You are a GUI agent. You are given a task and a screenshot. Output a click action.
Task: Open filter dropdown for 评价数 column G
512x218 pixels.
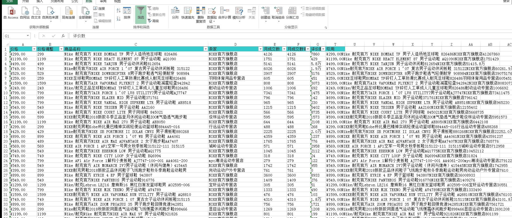coord(323,49)
